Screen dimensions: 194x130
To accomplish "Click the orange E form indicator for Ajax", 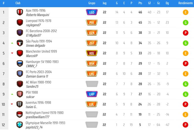I will point(185,12).
